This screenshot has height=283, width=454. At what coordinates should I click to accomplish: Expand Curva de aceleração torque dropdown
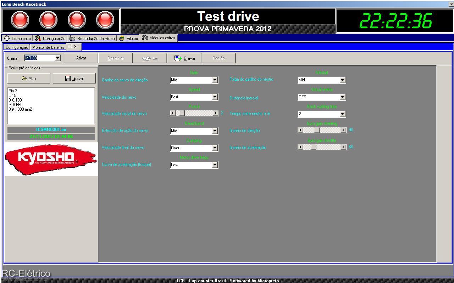click(x=215, y=165)
